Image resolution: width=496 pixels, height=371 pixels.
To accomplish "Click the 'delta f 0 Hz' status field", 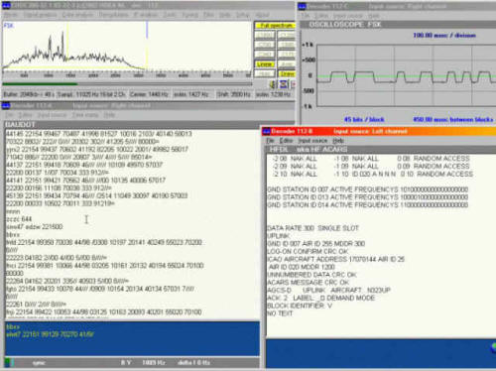I will coord(193,363).
